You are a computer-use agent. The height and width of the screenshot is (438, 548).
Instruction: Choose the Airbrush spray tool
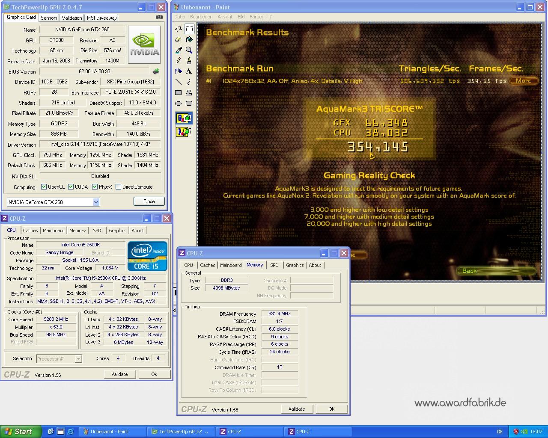[179, 71]
